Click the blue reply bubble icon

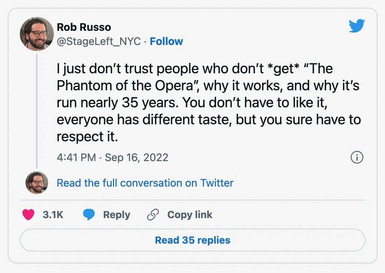[89, 215]
